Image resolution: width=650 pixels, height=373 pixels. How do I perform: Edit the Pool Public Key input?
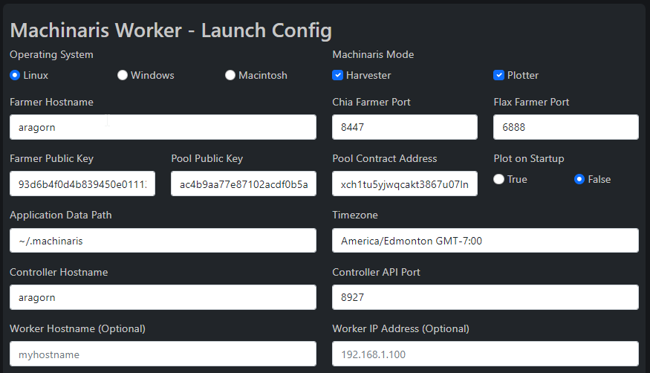click(x=244, y=184)
